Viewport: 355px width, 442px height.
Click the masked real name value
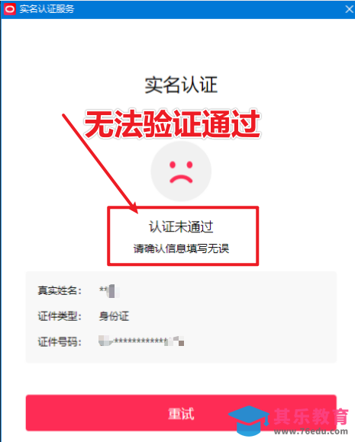click(109, 291)
